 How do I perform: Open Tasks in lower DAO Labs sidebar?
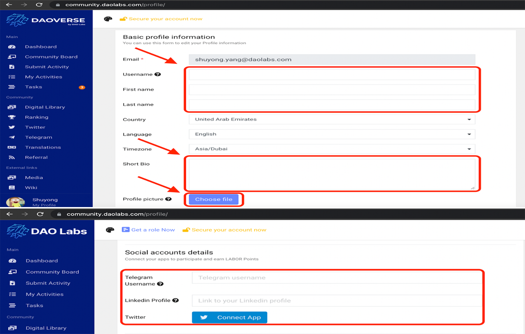(34, 305)
